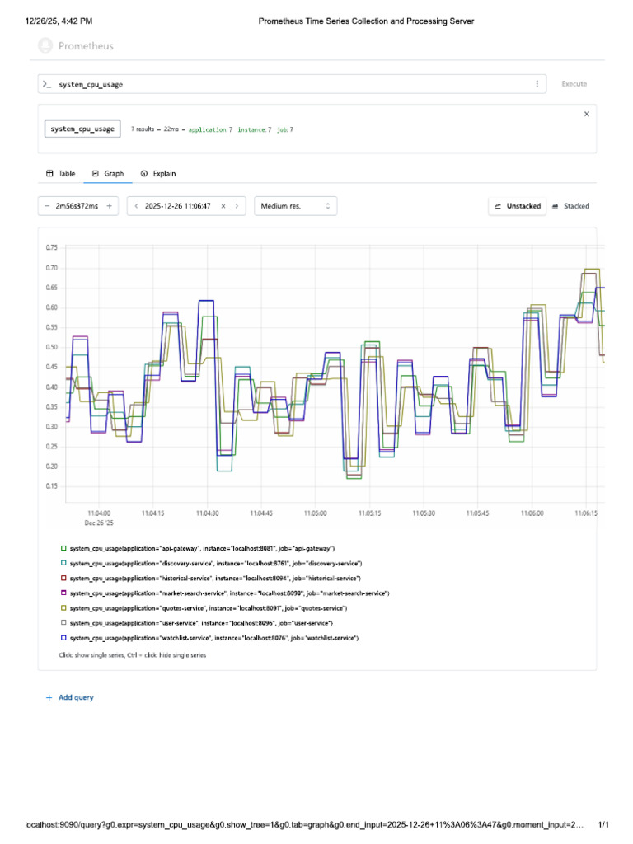Click the 2025-12-26 11:06:47 end time field
633x844 pixels.
click(178, 206)
